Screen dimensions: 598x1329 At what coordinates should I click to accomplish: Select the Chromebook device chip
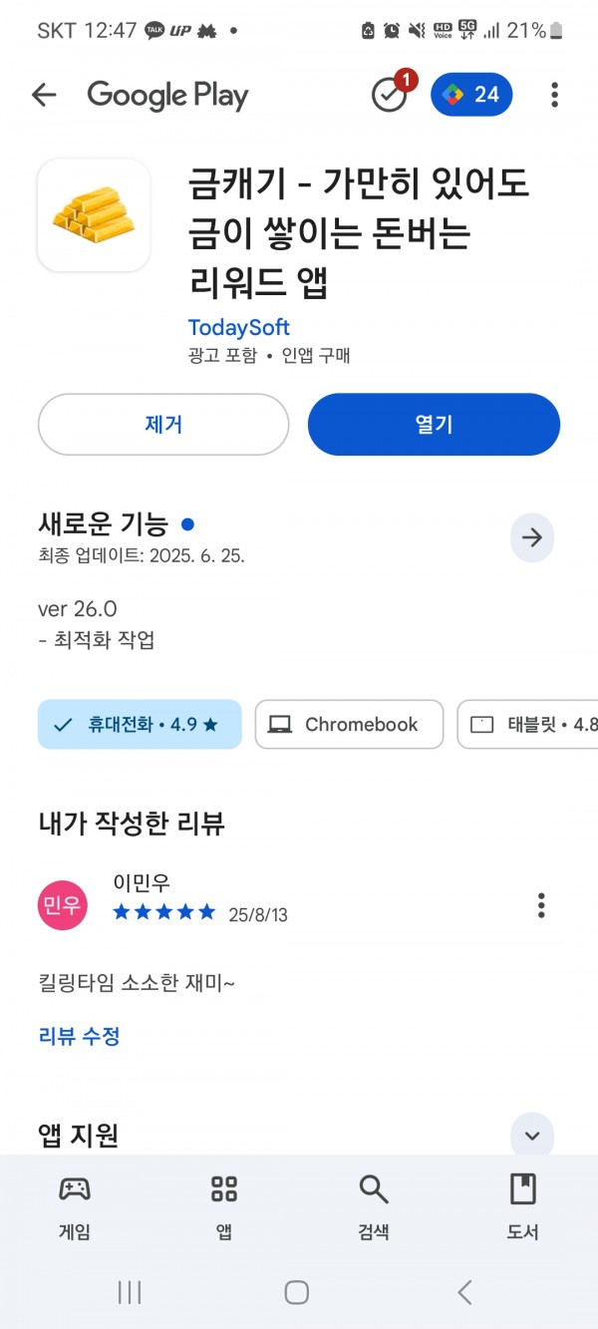coord(349,725)
